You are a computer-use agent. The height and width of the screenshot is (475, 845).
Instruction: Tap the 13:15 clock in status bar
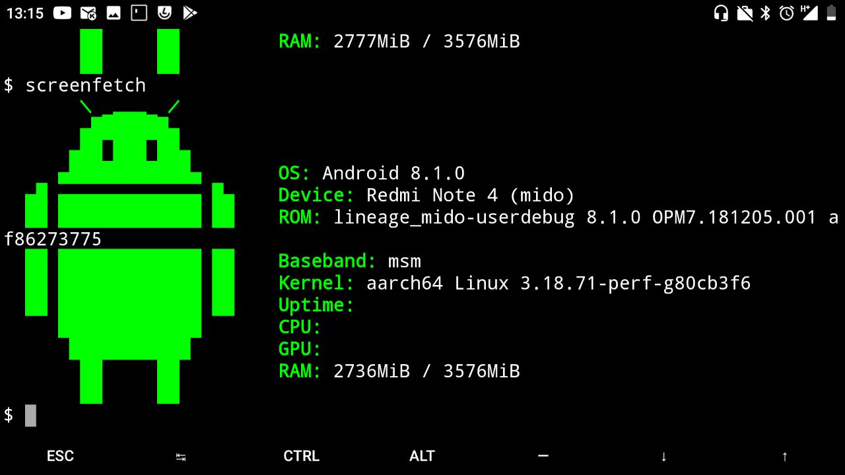point(24,13)
